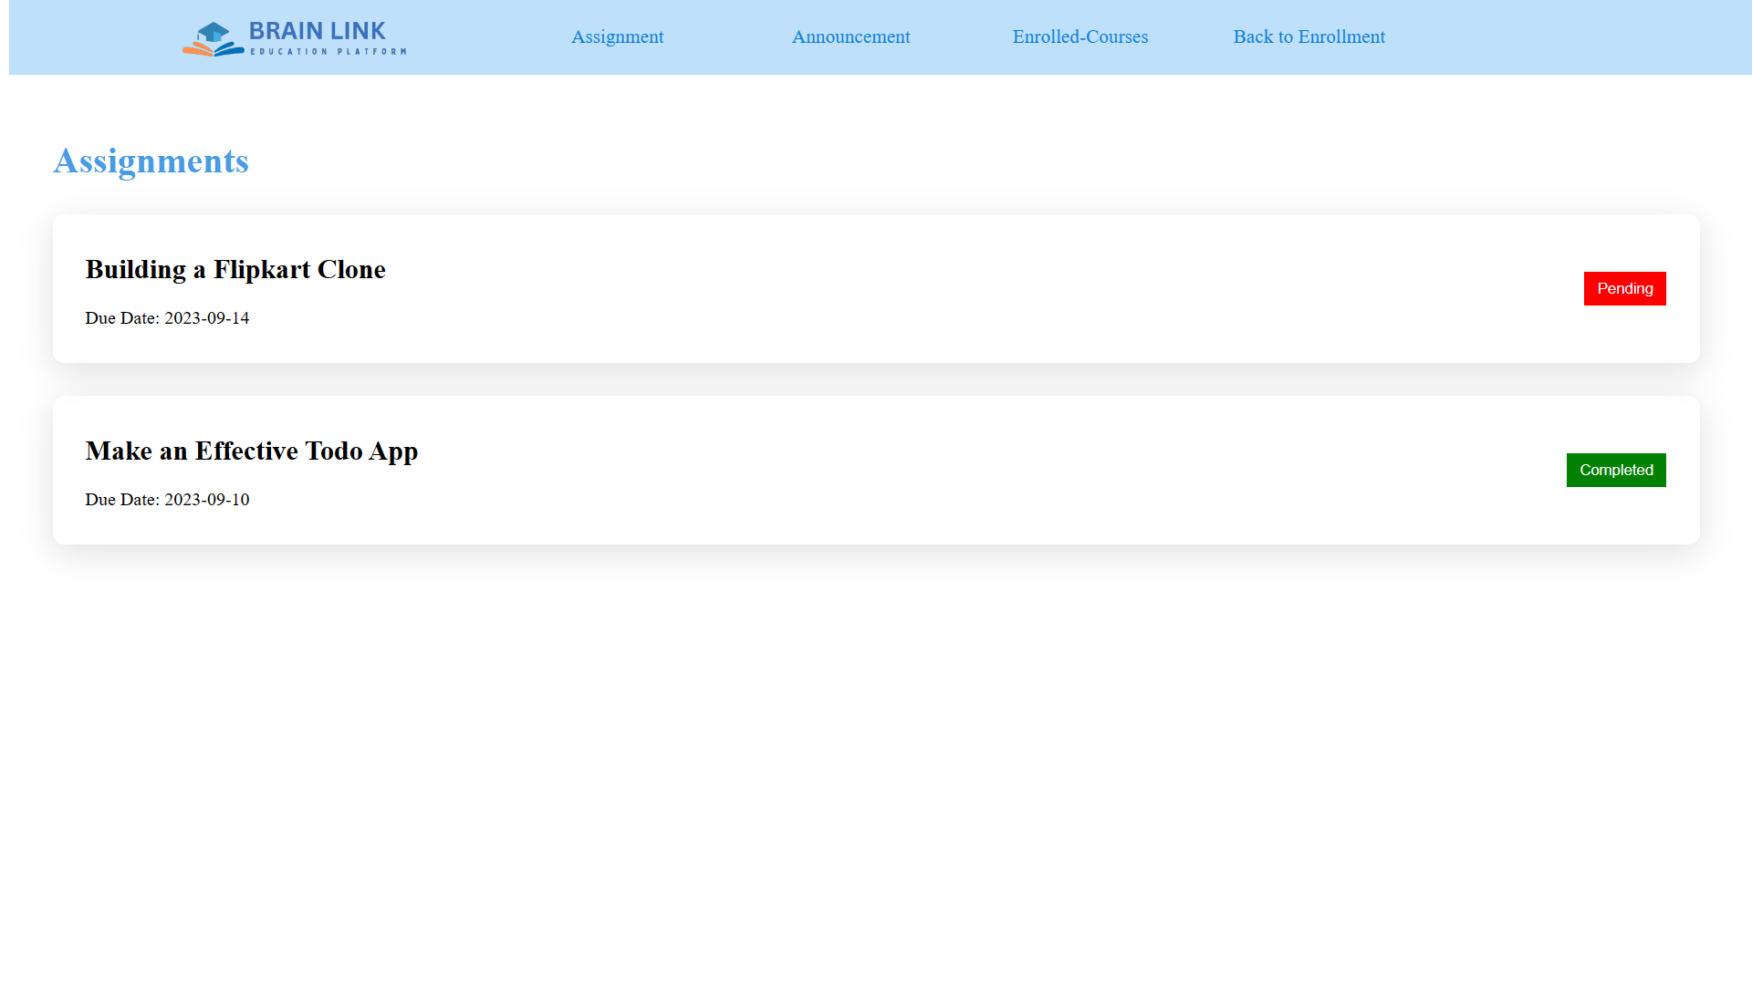Click "Todo" word in second assignment title

(x=333, y=451)
